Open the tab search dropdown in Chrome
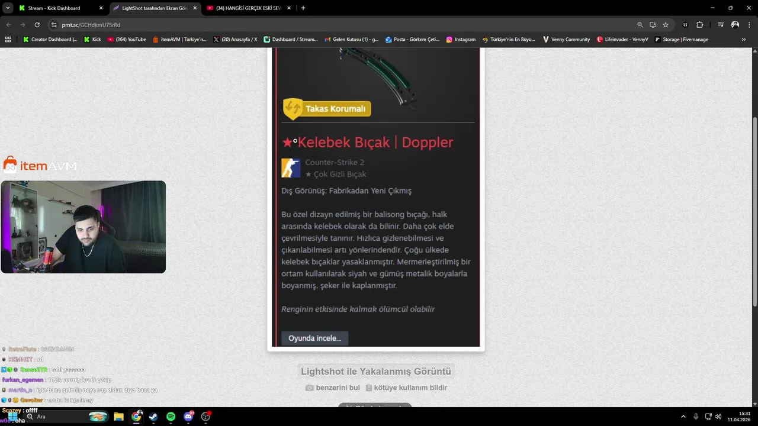This screenshot has height=426, width=758. 8,8
